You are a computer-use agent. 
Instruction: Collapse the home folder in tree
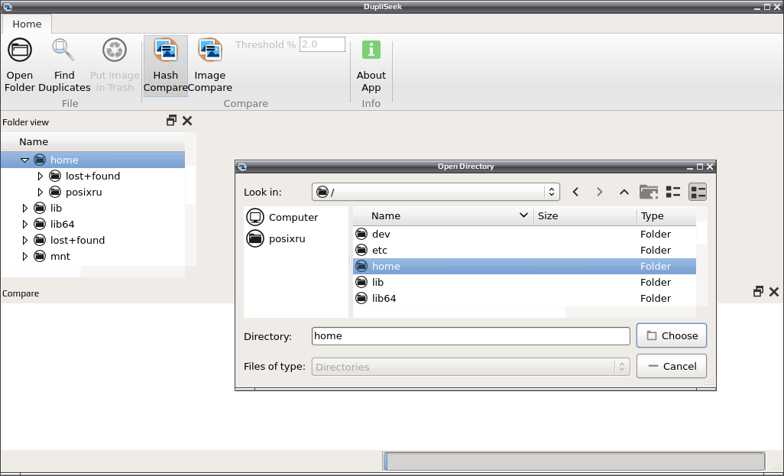24,160
